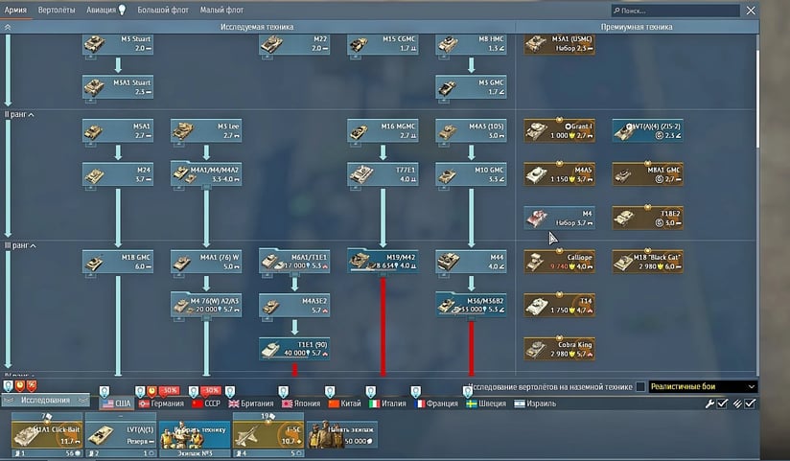790x461 pixels.
Task: Toggle the rightmost bottom checkbox
Action: tap(751, 404)
